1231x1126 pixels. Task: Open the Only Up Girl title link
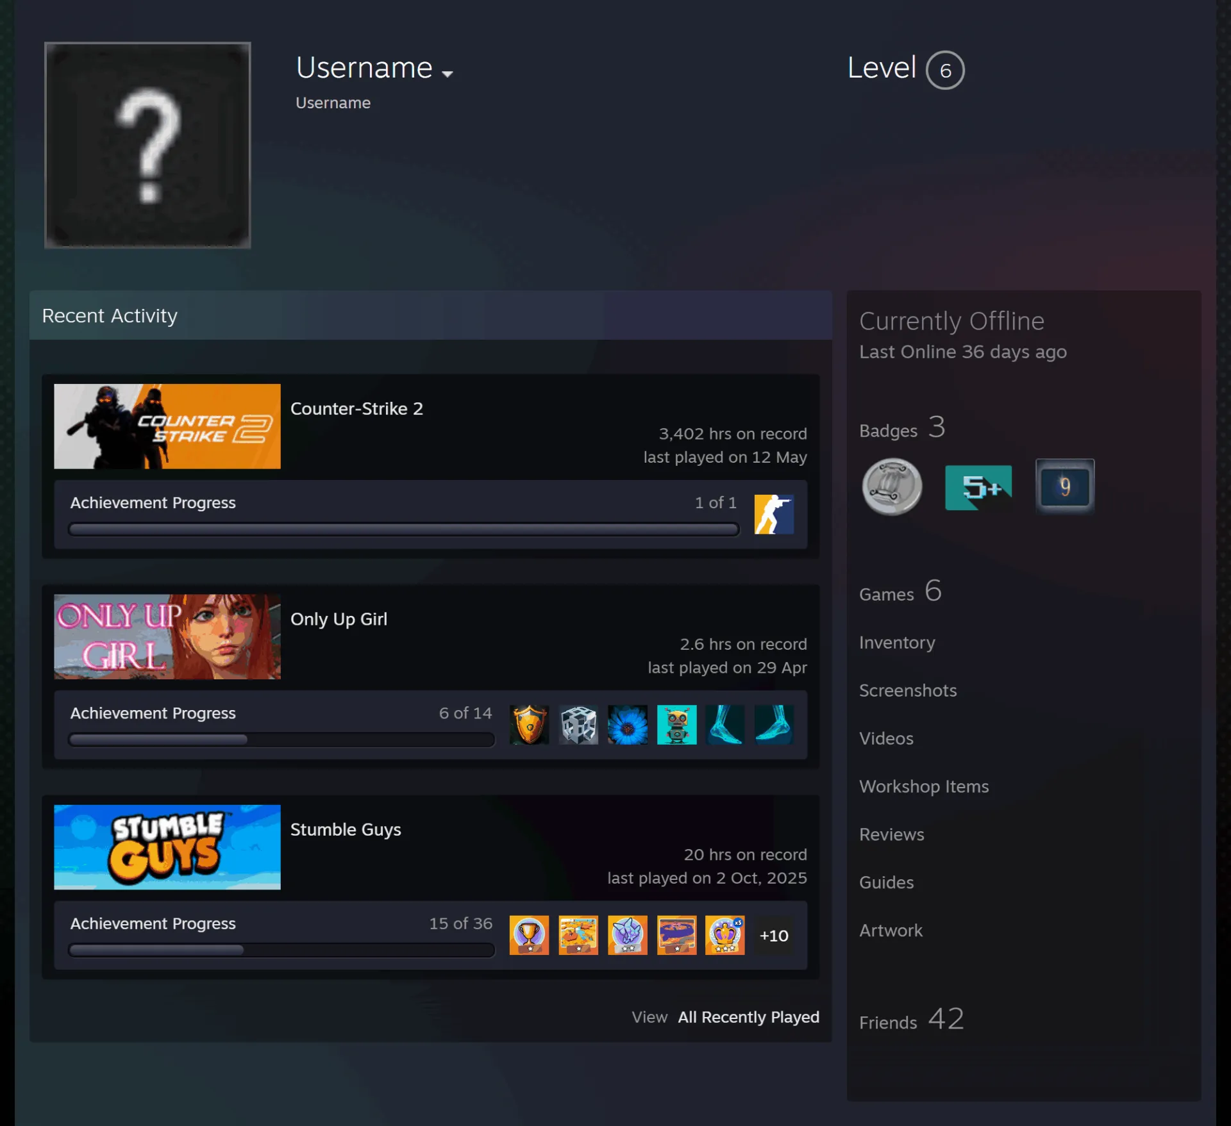[x=339, y=619]
